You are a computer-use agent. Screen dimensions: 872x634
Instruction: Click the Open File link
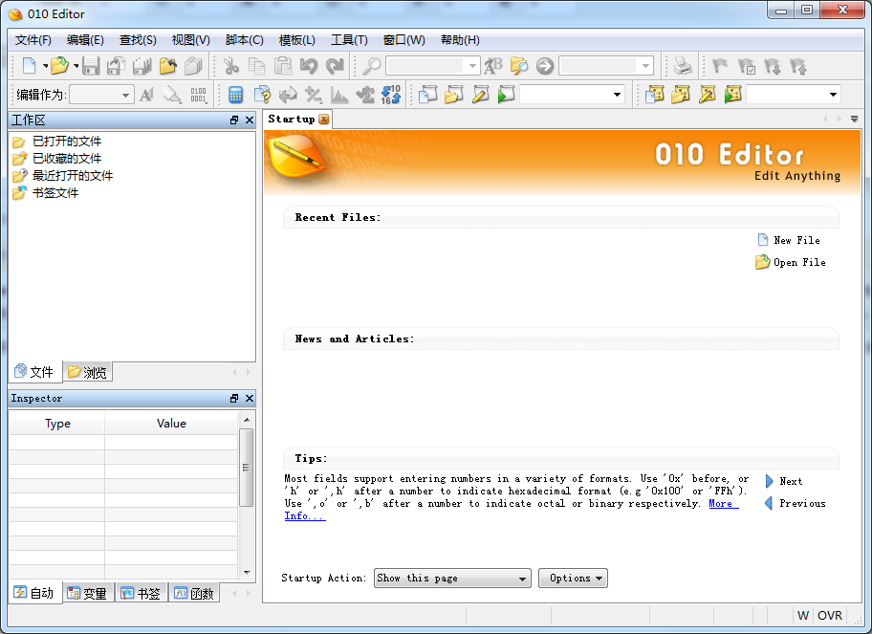click(799, 262)
